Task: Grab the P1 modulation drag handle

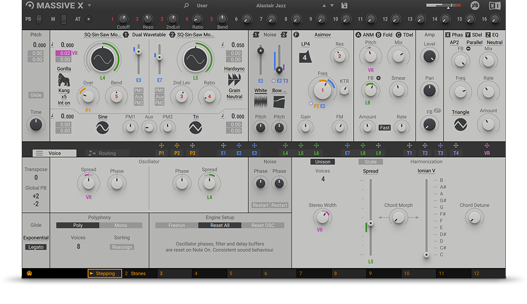Action: [x=161, y=145]
